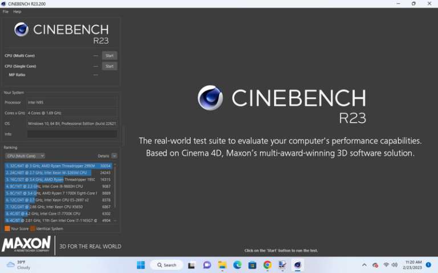Select the AMD Ryzen Threadripper 2990W ranking entry

(x=57, y=166)
